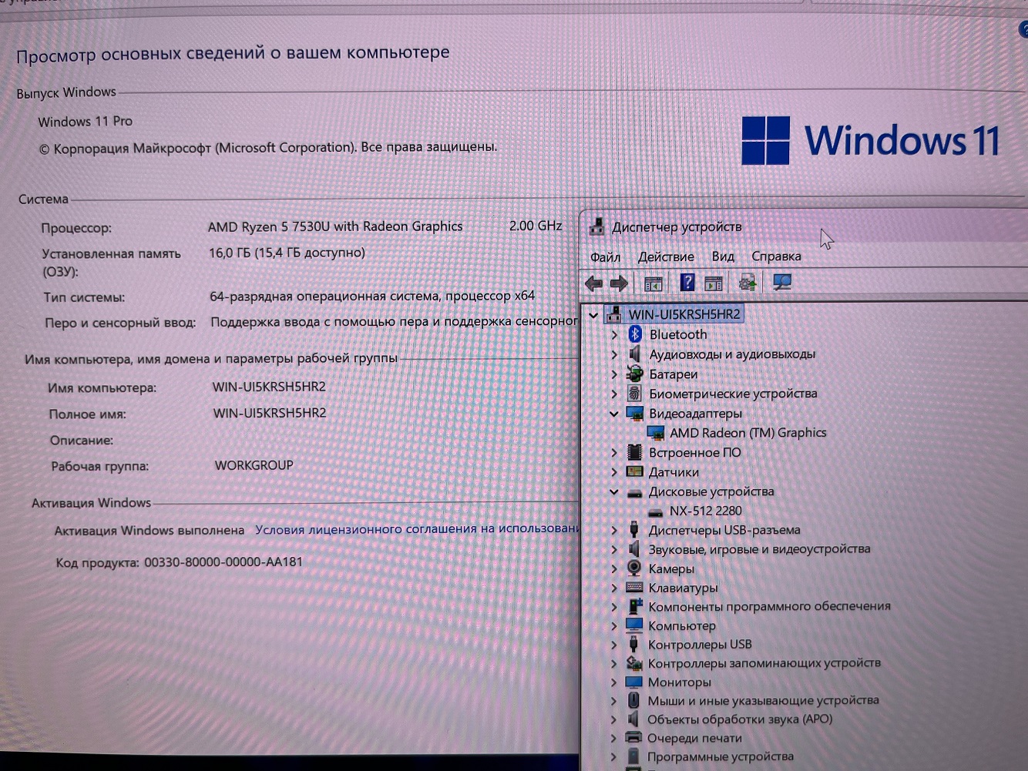Open the Файл menu
1028x771 pixels.
coord(605,256)
